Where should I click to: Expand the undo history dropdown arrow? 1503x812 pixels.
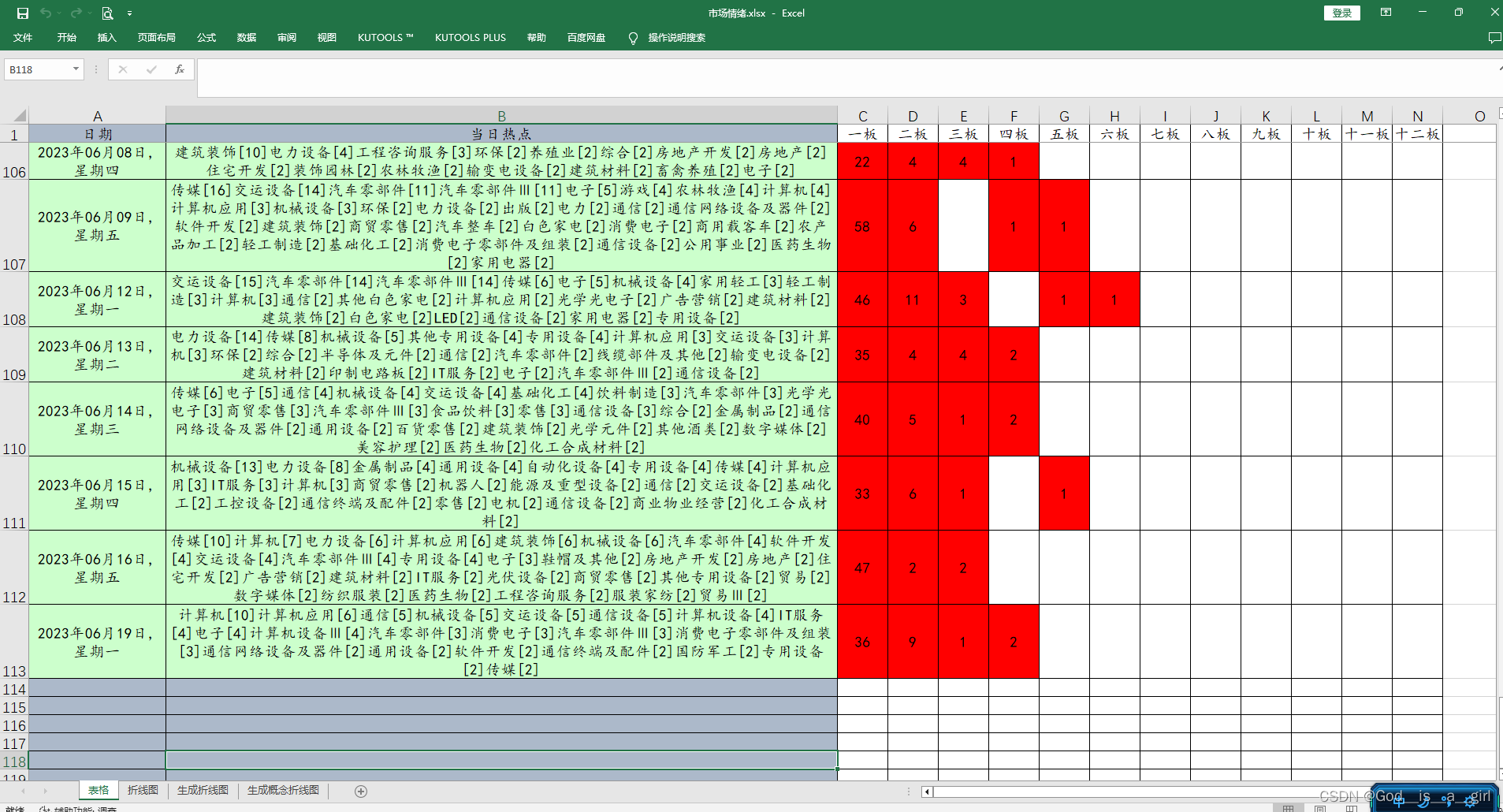(x=60, y=13)
